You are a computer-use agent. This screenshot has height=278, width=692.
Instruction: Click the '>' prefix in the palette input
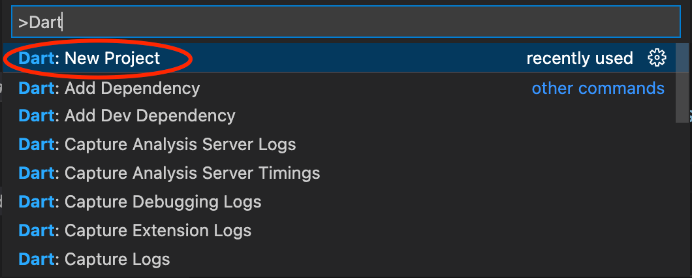(23, 23)
